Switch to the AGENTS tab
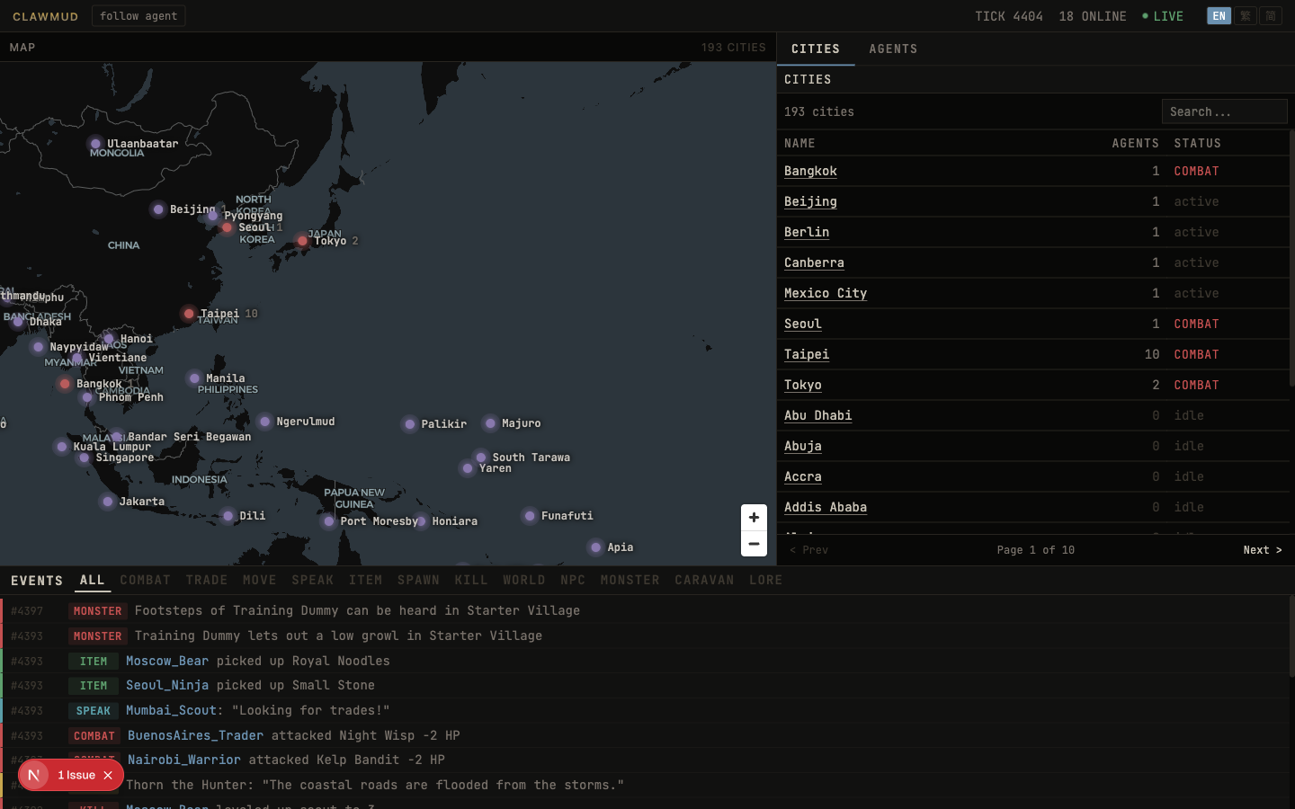Viewport: 1295px width, 809px height. (893, 49)
